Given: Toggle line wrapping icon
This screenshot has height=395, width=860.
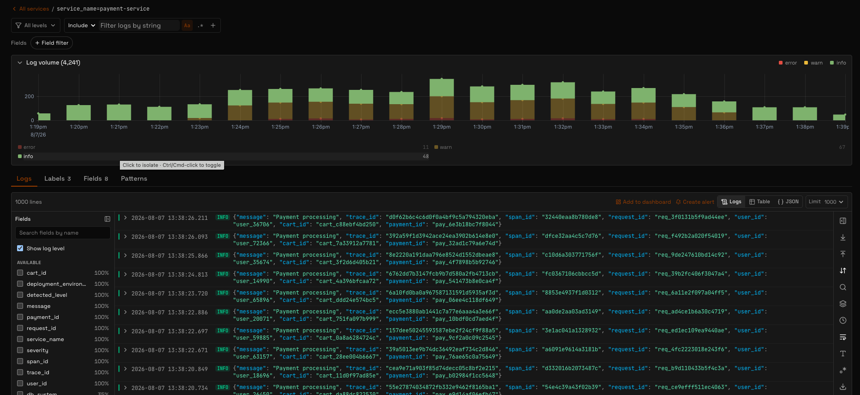Looking at the screenshot, I should [x=843, y=337].
